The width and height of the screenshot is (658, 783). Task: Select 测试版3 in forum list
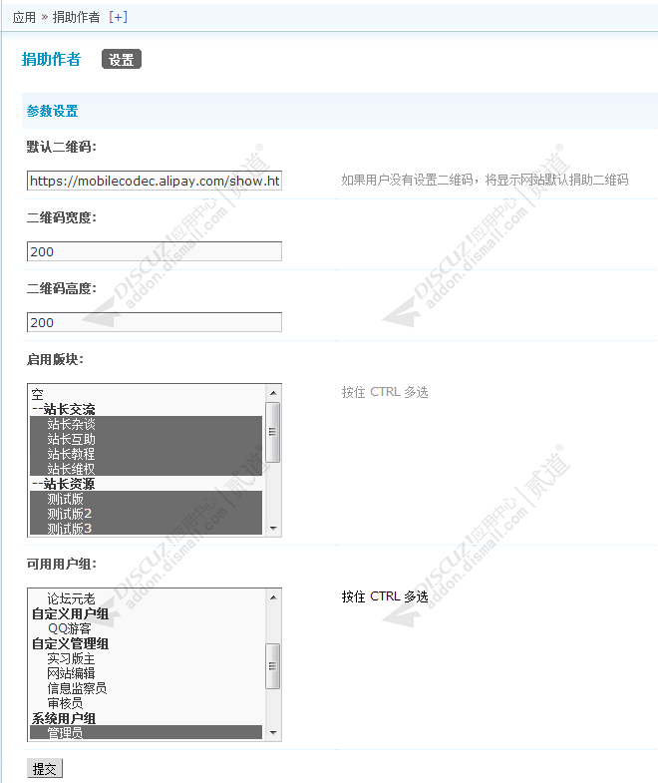coord(146,528)
